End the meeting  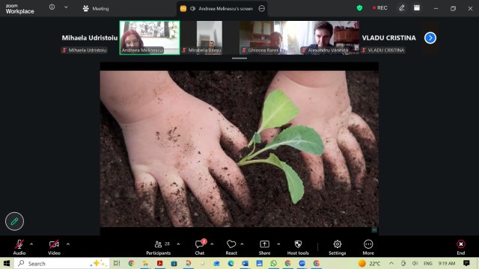461,247
